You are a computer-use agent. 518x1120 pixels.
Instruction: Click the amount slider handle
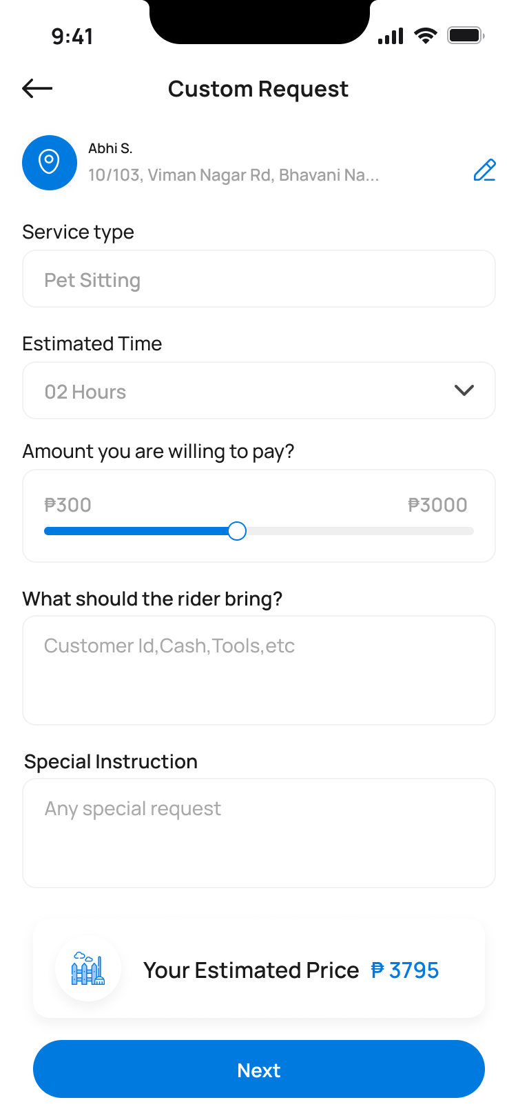pyautogui.click(x=237, y=531)
